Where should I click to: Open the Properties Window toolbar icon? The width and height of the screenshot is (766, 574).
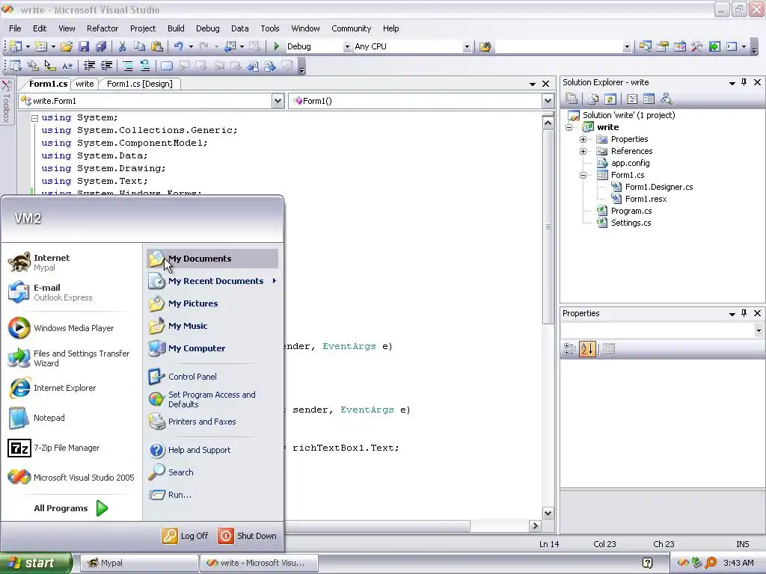663,46
